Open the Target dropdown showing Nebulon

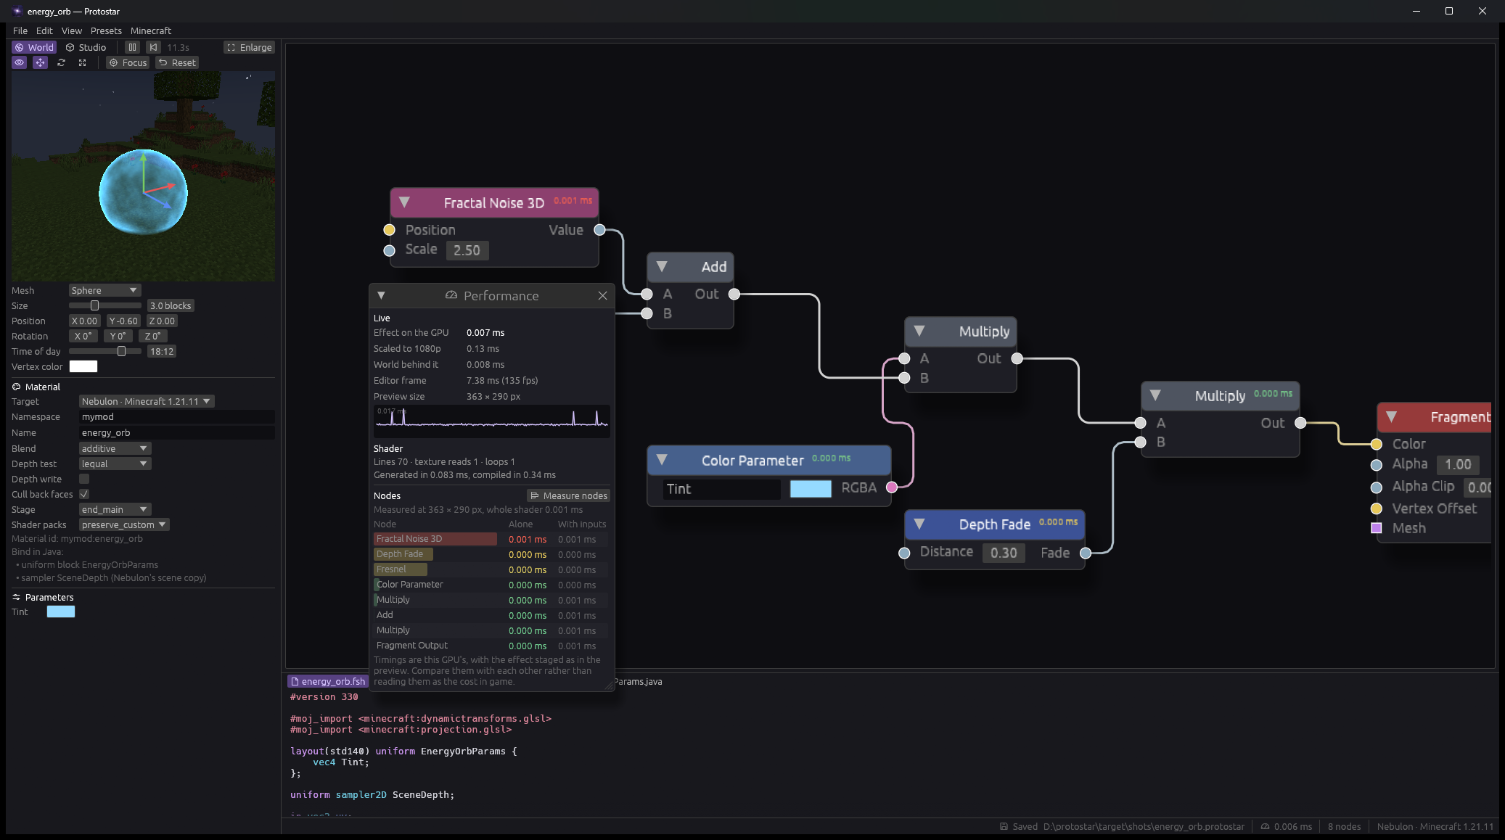click(147, 401)
